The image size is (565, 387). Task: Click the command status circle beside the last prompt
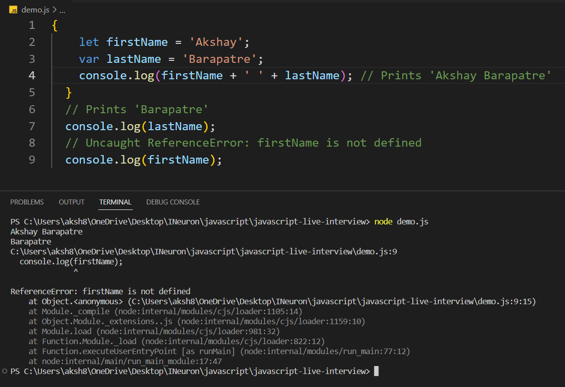(x=4, y=371)
